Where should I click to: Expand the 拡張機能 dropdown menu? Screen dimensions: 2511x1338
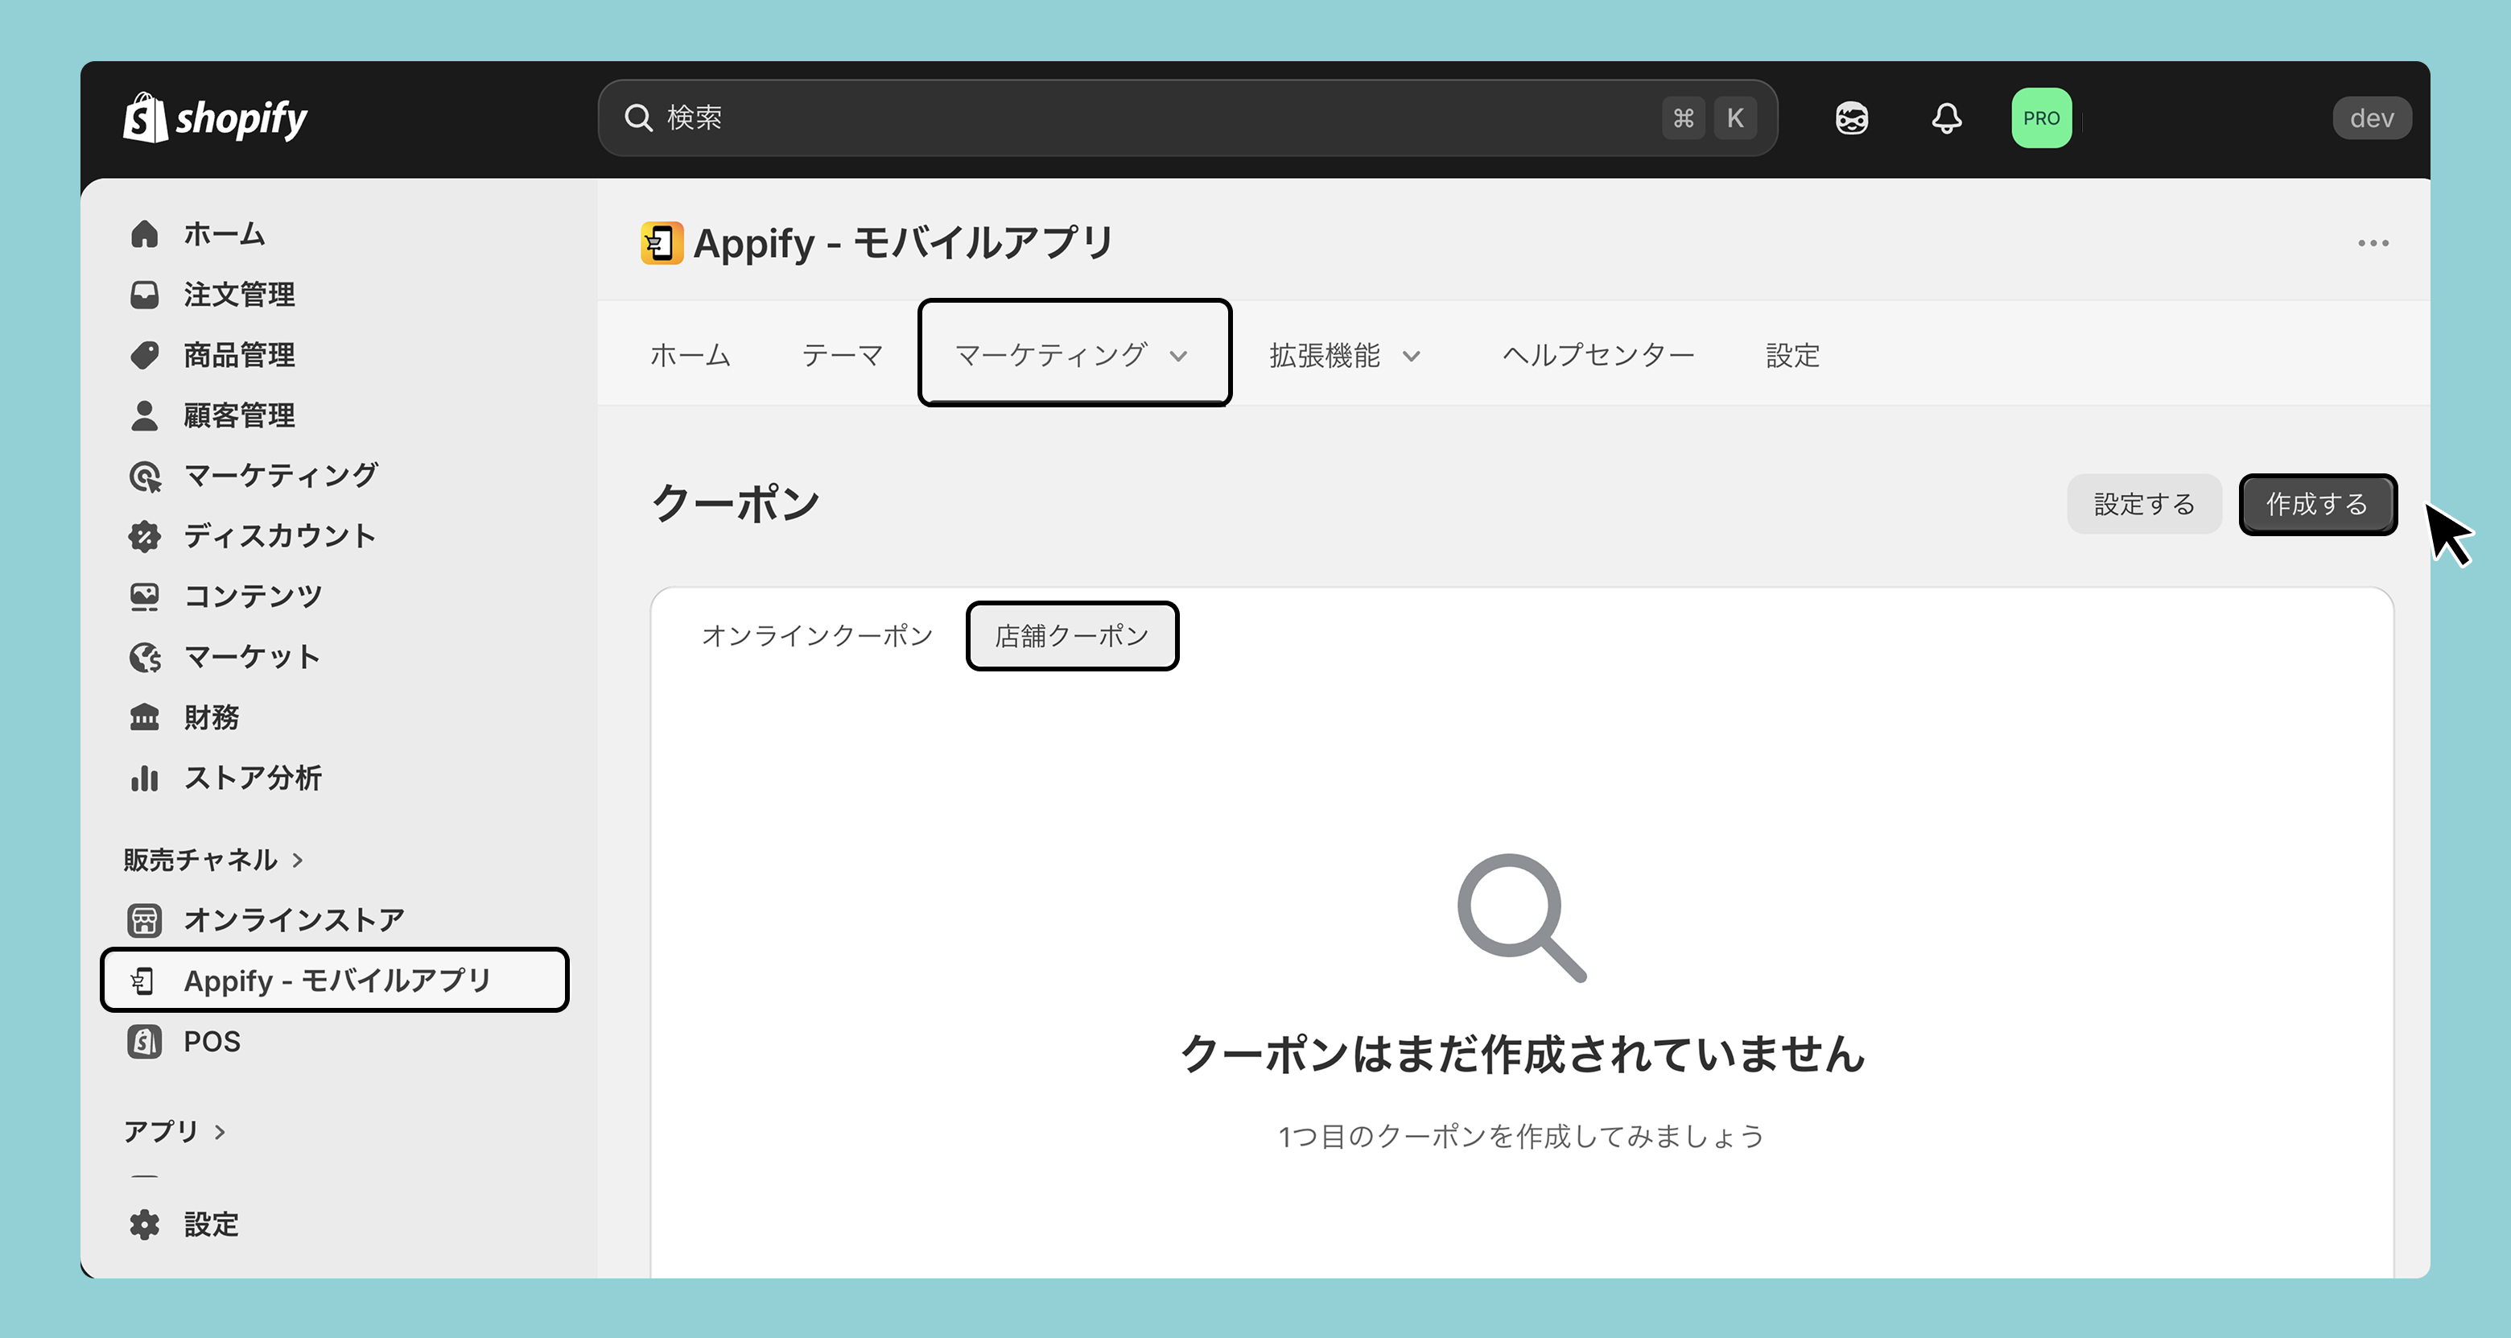1345,355
